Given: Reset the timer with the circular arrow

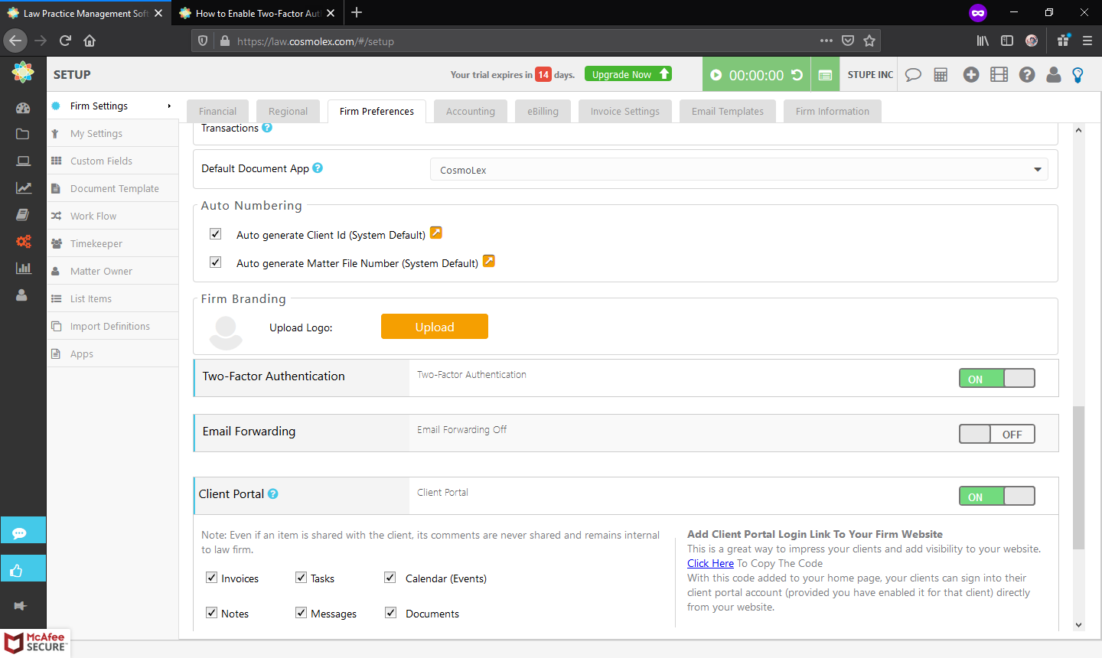Looking at the screenshot, I should pyautogui.click(x=797, y=75).
